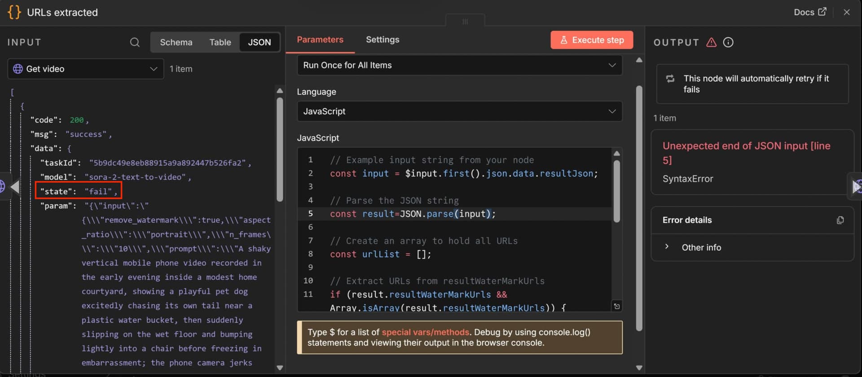Screen dimensions: 862x377
Task: Go to previous node using left arrow
Action: pyautogui.click(x=15, y=186)
